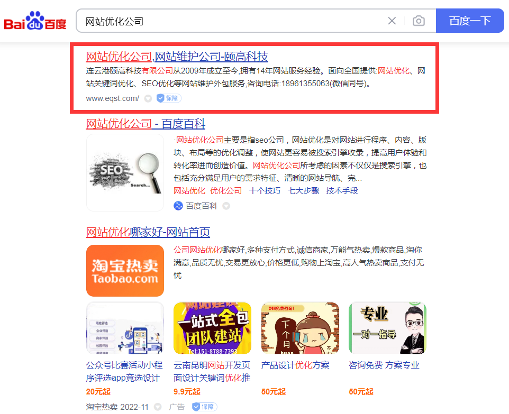Click the 20元起 price
Screen dimensions: 509x414
click(98, 392)
